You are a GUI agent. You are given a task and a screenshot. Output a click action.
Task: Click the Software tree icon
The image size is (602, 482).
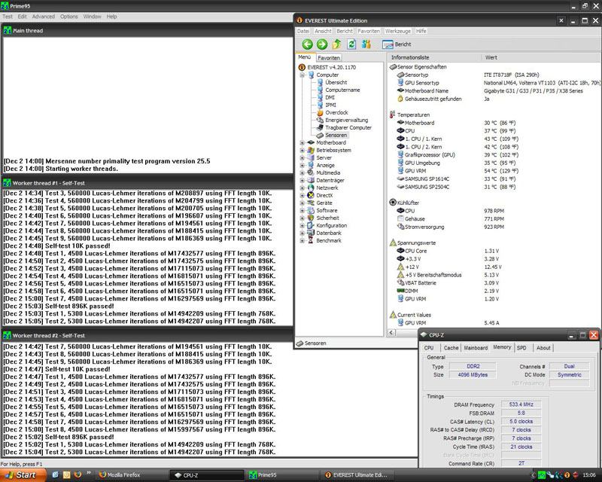click(311, 210)
